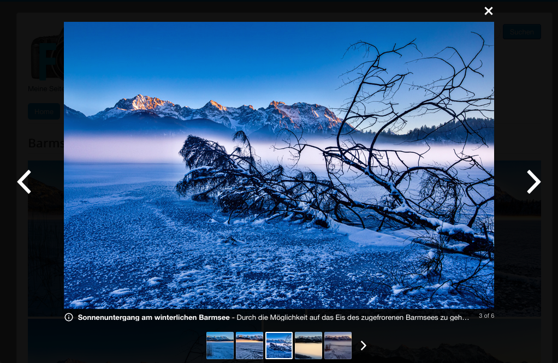Open the fourth thumbnail with orange sunset

308,346
